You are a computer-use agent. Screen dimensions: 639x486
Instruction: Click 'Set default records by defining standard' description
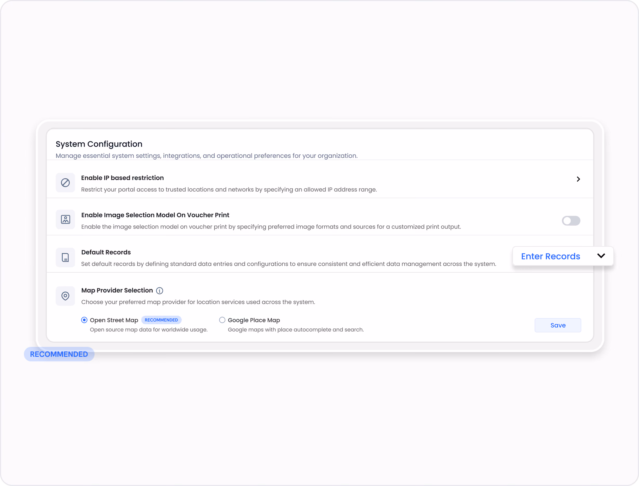pyautogui.click(x=289, y=264)
